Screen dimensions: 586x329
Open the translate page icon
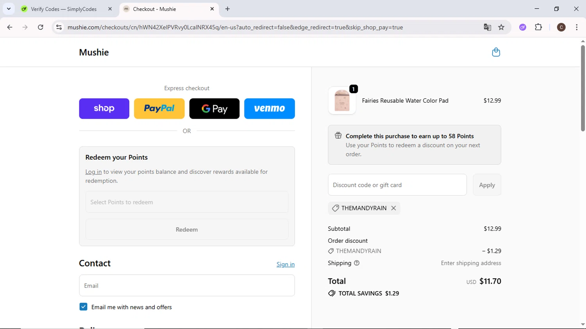[487, 27]
